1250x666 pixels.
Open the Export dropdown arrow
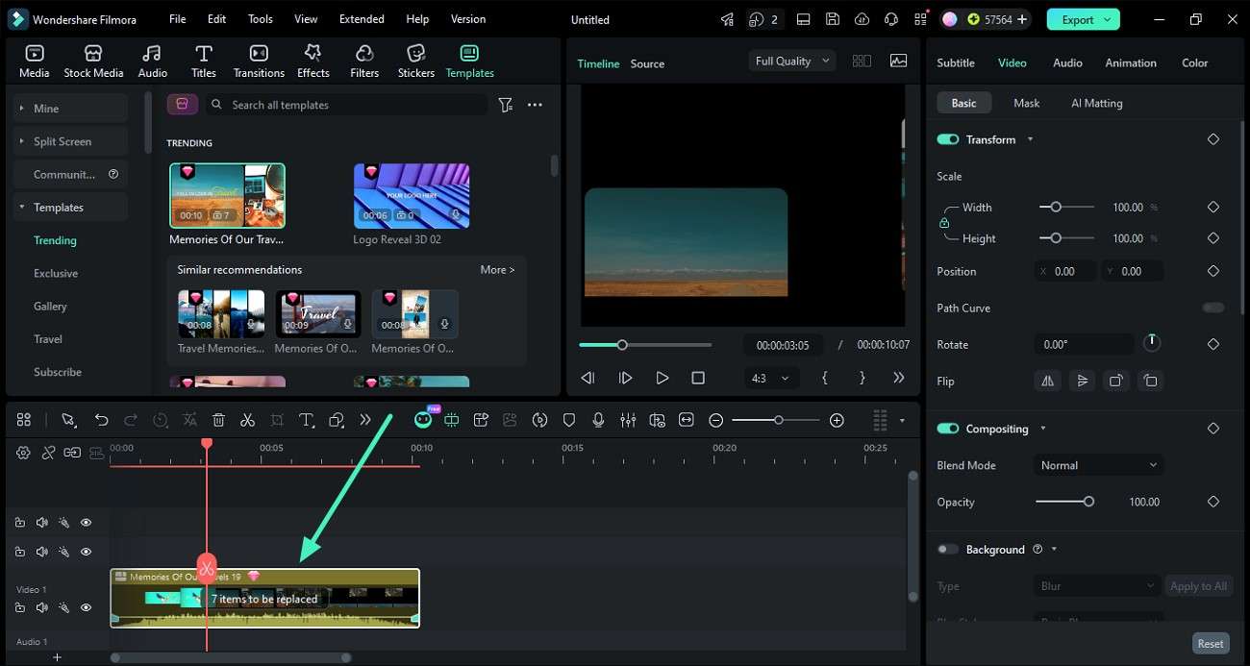1109,19
